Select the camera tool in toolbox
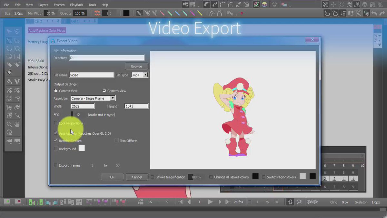Image resolution: width=387 pixels, height=218 pixels. pos(9,141)
